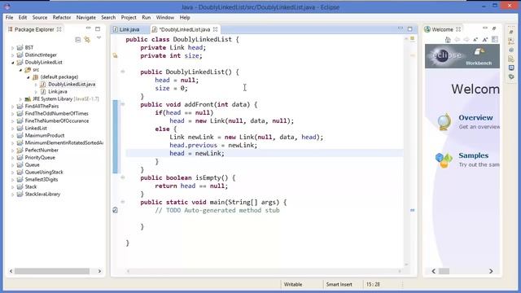Open the Navigate menu

(86, 18)
